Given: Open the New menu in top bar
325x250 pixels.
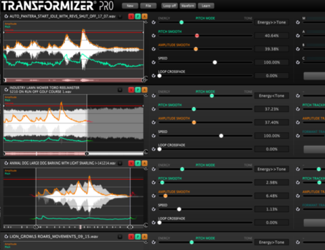Looking at the screenshot, I should (x=130, y=5).
